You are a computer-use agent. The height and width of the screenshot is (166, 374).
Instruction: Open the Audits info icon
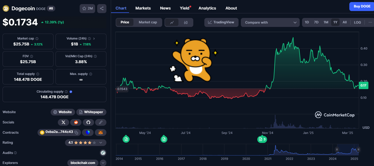(x=15, y=153)
